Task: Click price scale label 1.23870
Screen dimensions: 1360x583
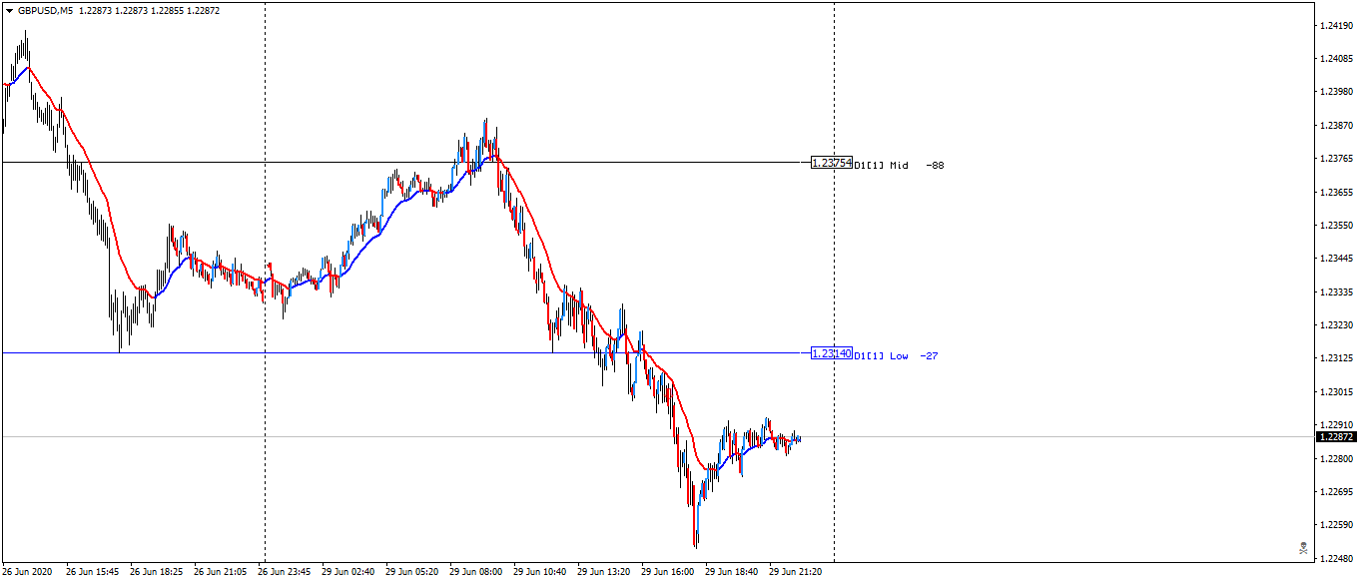Action: click(x=1336, y=125)
